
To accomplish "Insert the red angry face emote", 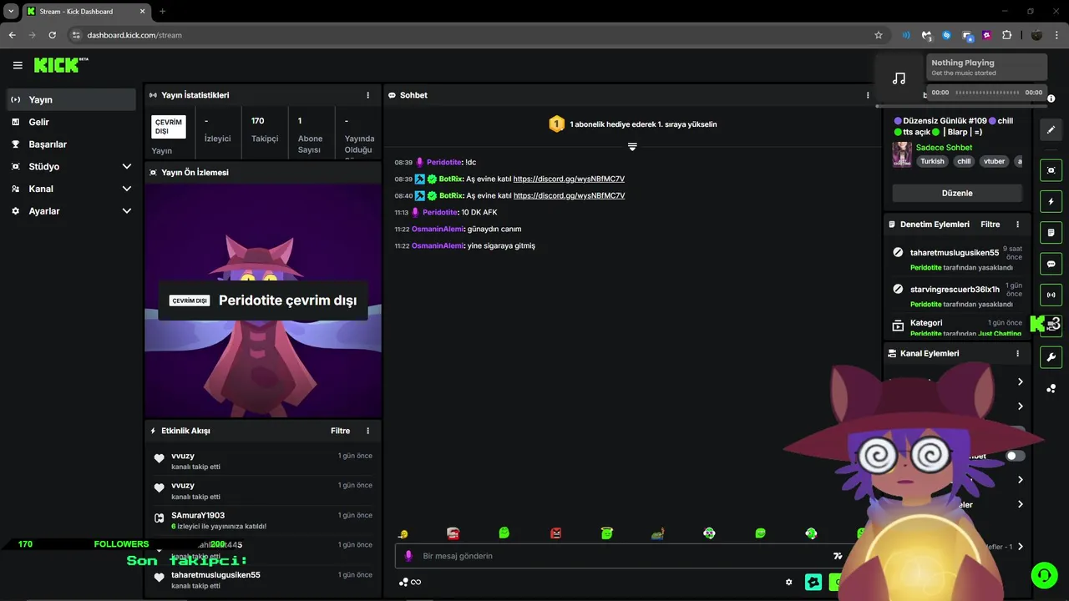I will pos(556,533).
